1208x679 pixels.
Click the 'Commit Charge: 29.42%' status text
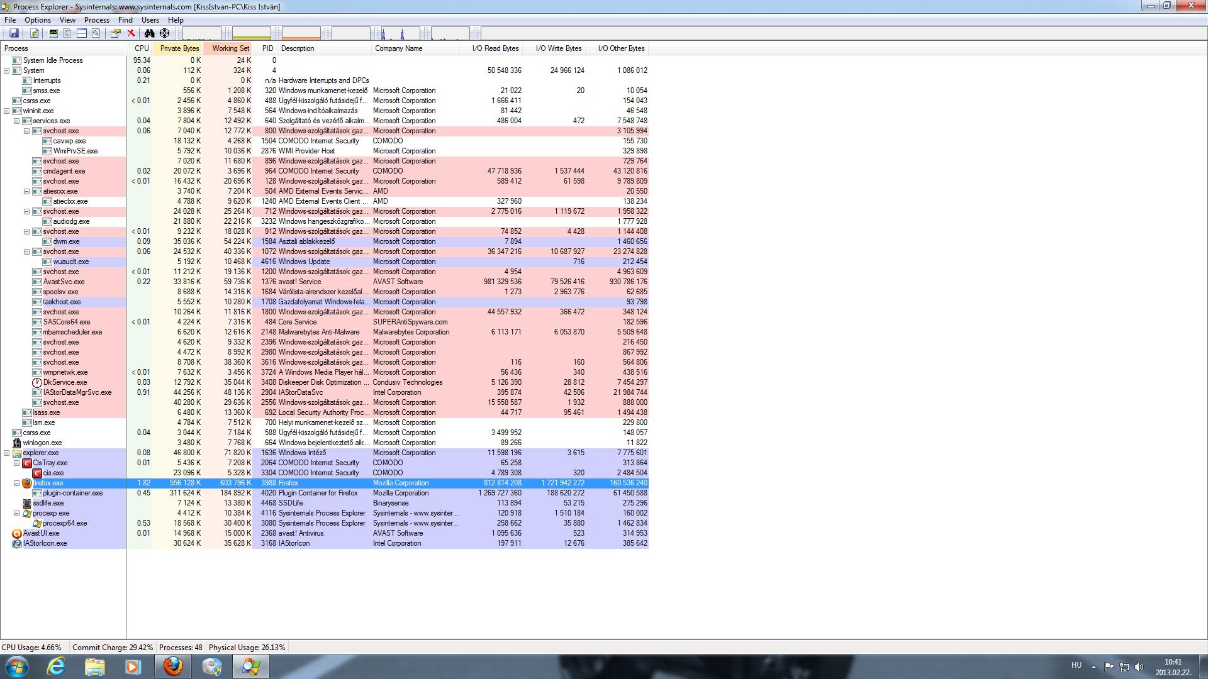click(113, 648)
